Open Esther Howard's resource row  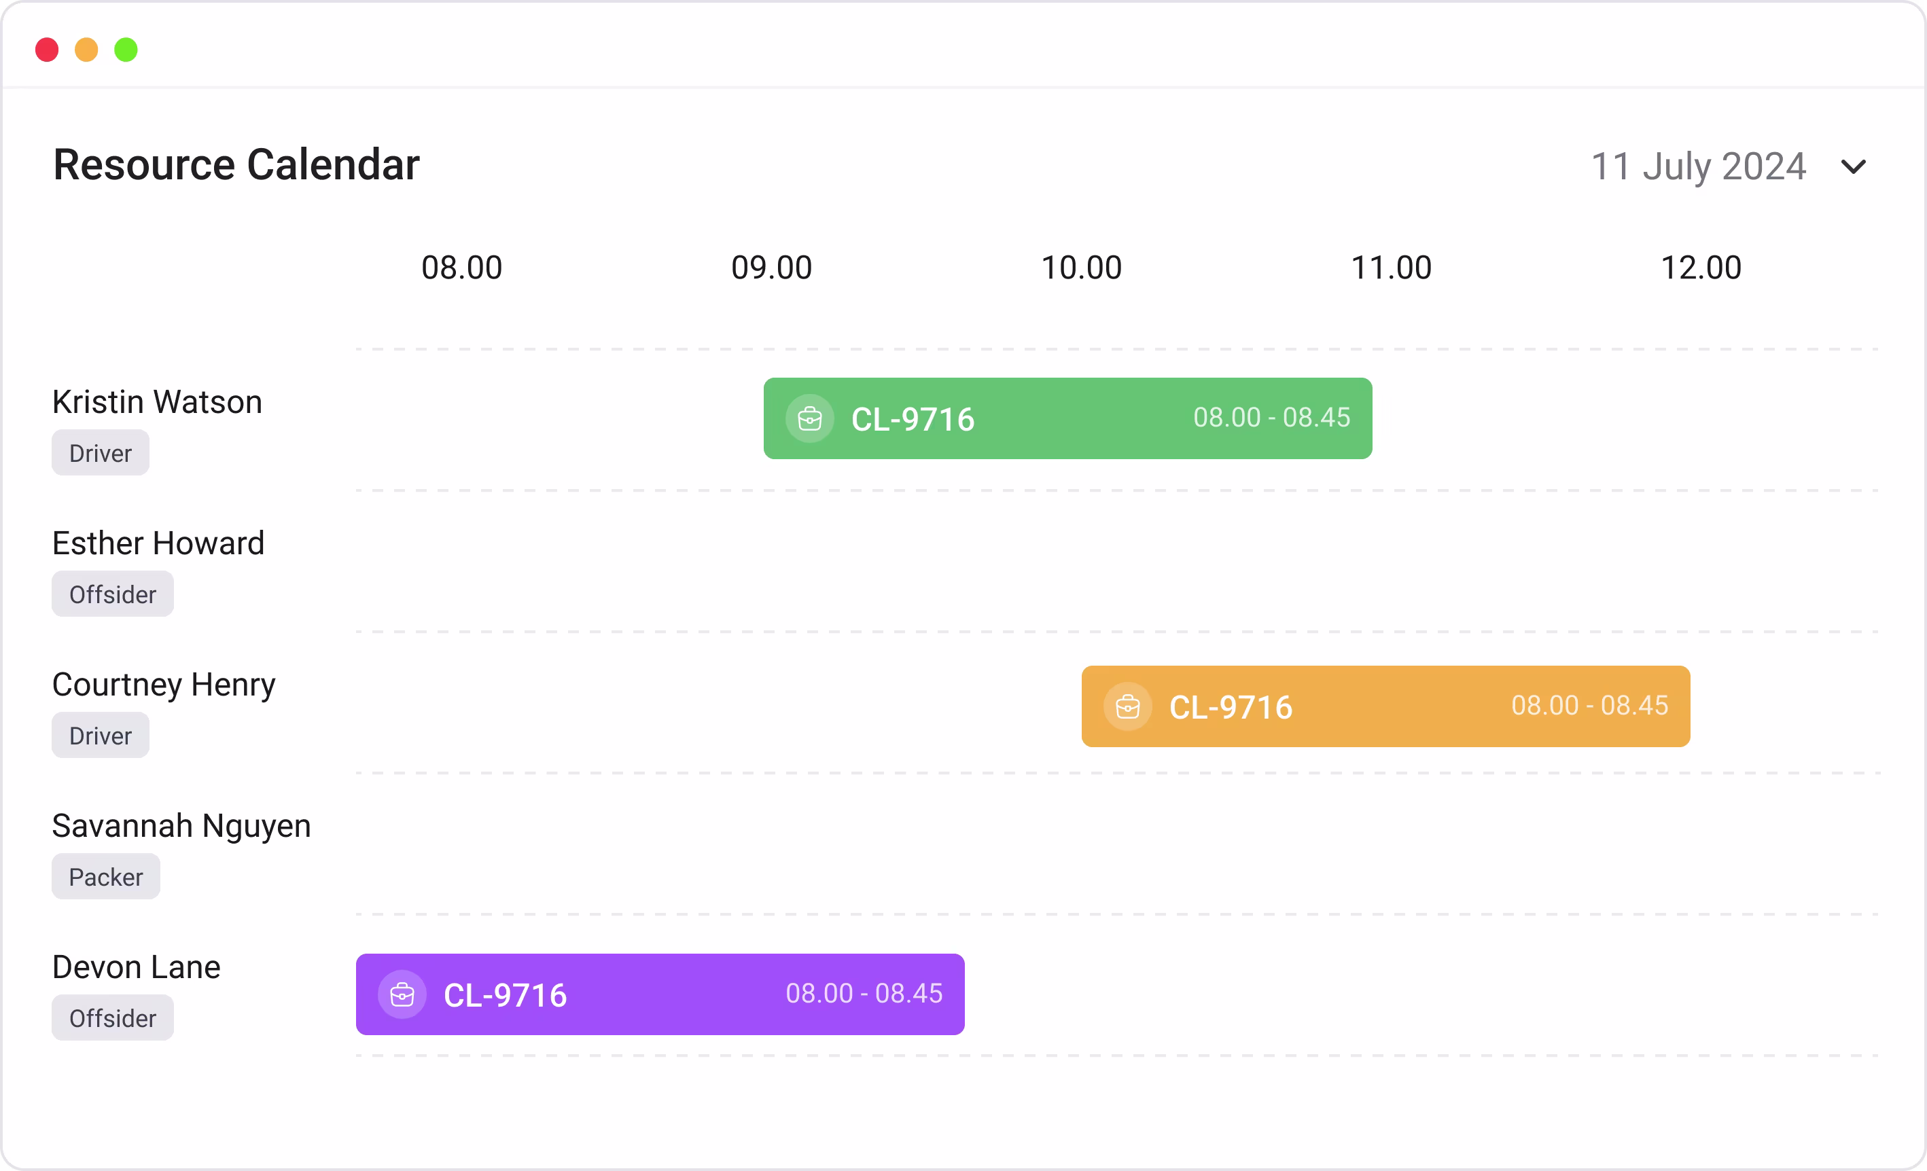158,543
